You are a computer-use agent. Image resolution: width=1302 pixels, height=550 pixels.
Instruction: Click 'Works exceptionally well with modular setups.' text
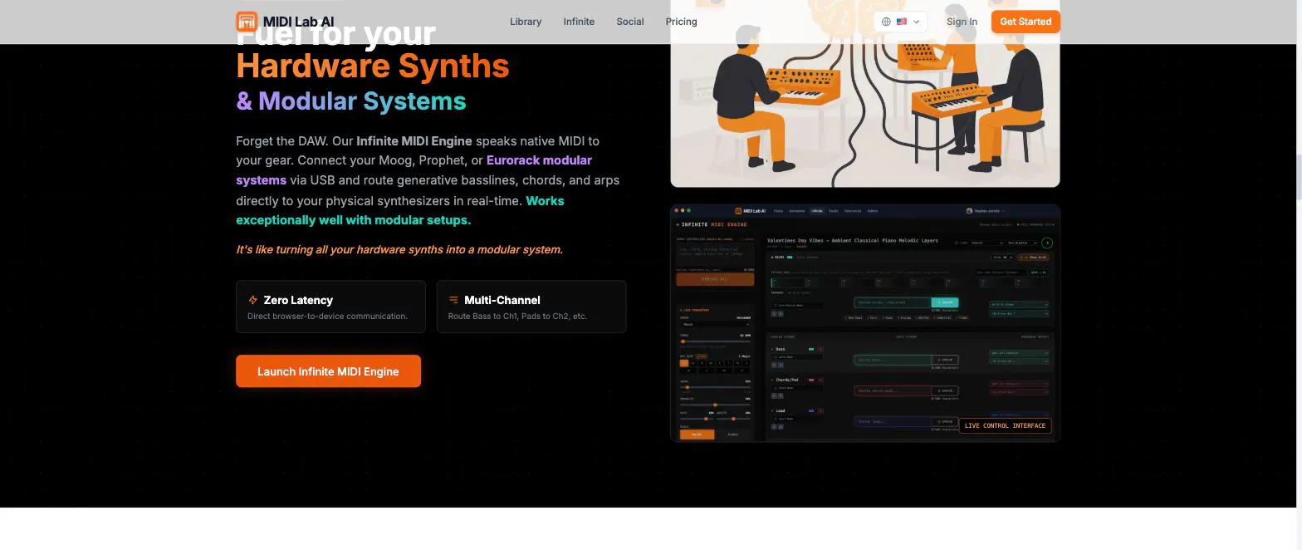click(400, 210)
